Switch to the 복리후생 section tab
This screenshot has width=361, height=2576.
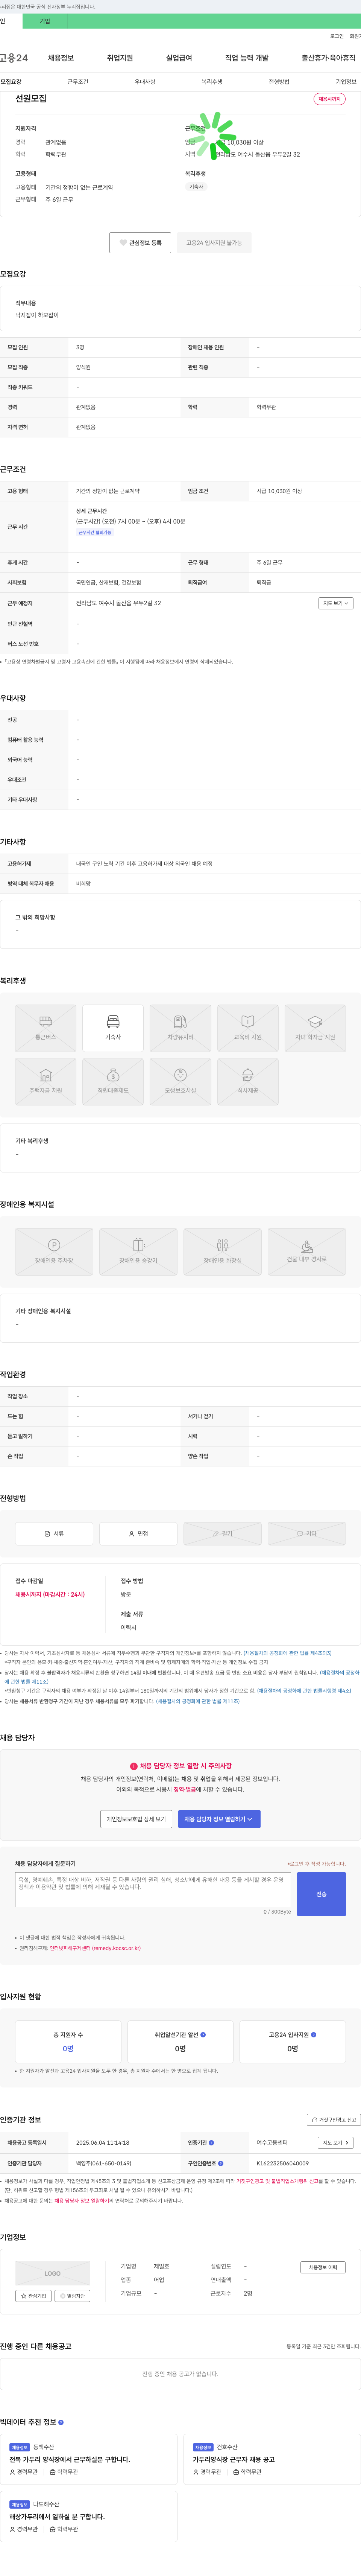pos(212,82)
